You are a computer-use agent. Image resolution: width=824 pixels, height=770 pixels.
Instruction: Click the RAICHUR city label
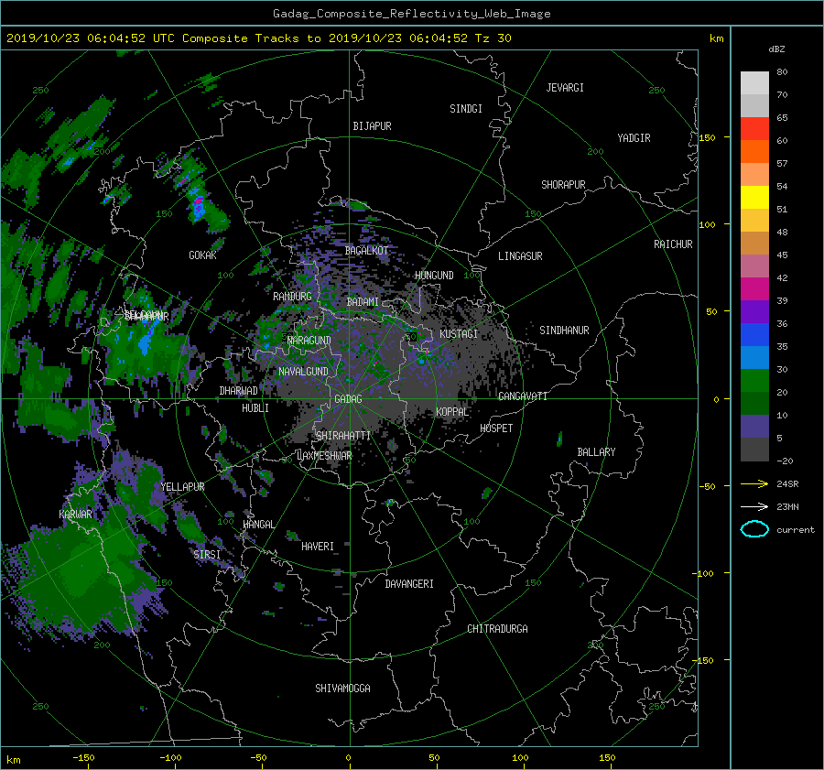click(673, 244)
